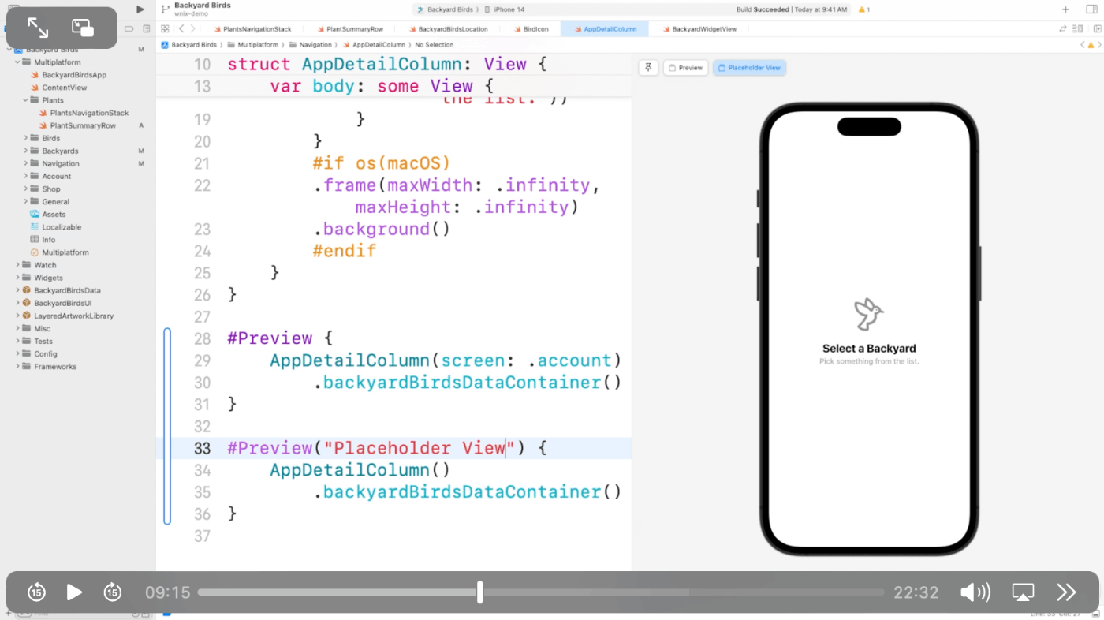This screenshot has height=620, width=1104.
Task: Select the Placeholder View canvas tab
Action: (749, 68)
